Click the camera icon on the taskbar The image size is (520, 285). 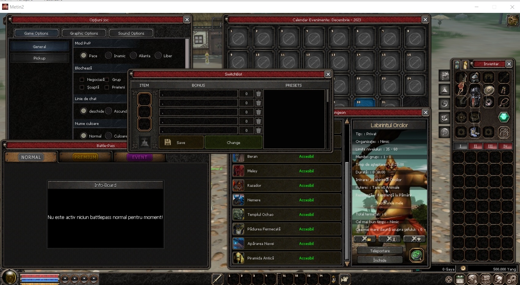pos(345,279)
